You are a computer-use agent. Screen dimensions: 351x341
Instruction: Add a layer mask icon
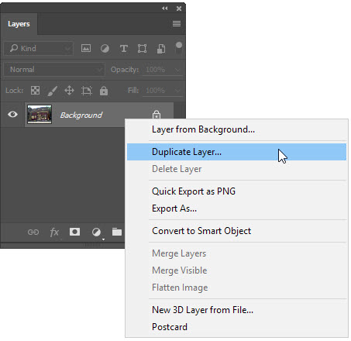(x=74, y=232)
